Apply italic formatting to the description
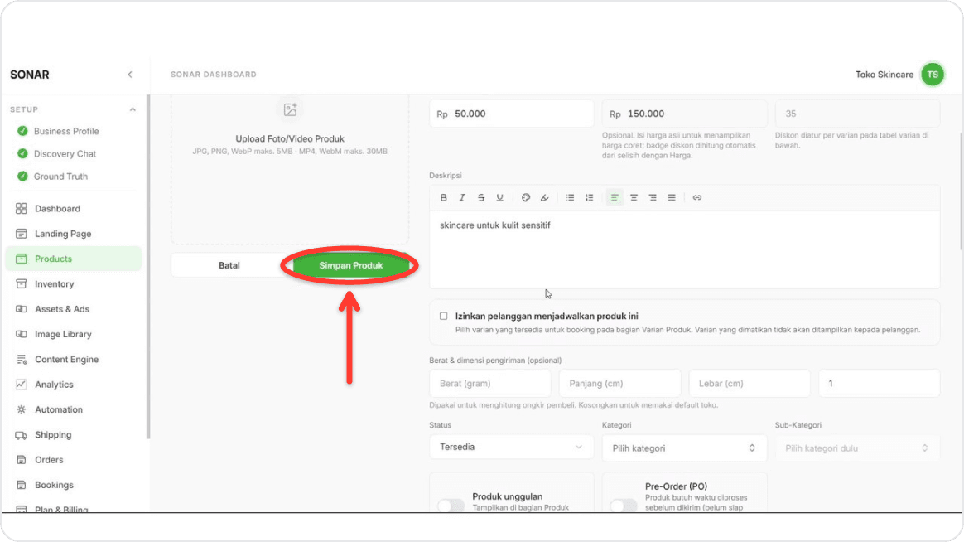The image size is (964, 542). (462, 197)
